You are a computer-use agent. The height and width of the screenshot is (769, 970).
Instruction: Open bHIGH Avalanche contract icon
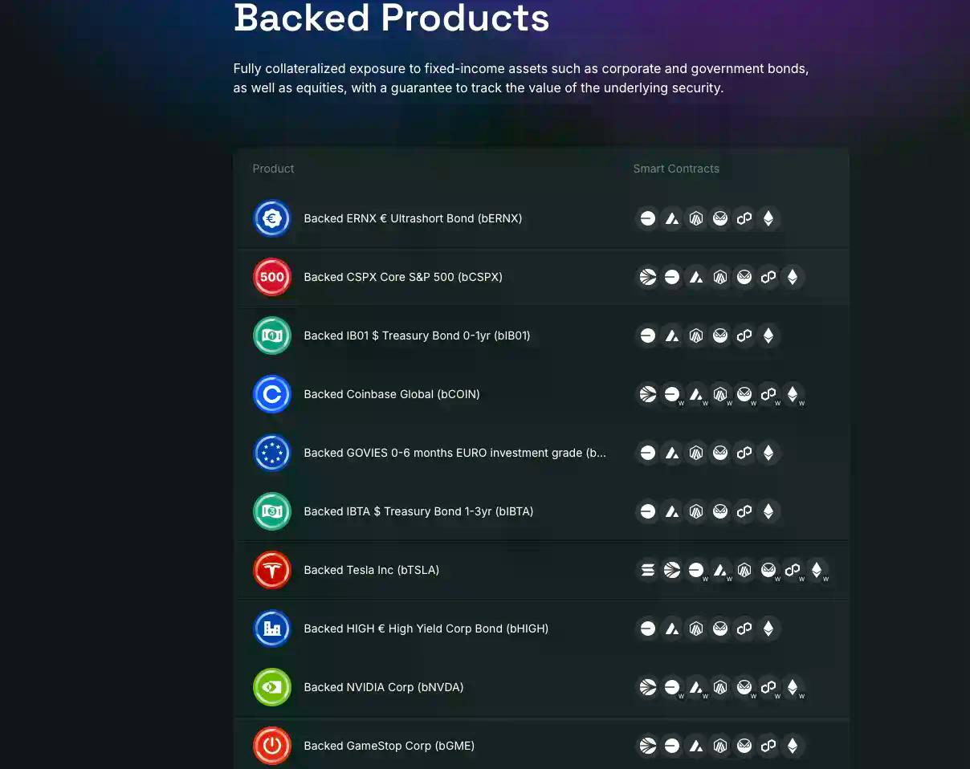pos(672,629)
